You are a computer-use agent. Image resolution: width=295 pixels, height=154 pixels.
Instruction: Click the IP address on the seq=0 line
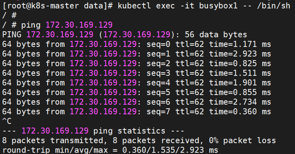click(103, 44)
